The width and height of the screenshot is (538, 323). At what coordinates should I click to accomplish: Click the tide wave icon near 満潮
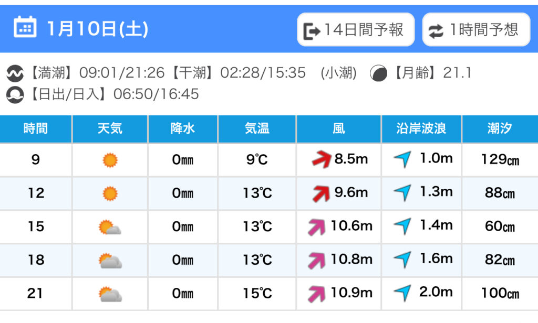point(15,73)
